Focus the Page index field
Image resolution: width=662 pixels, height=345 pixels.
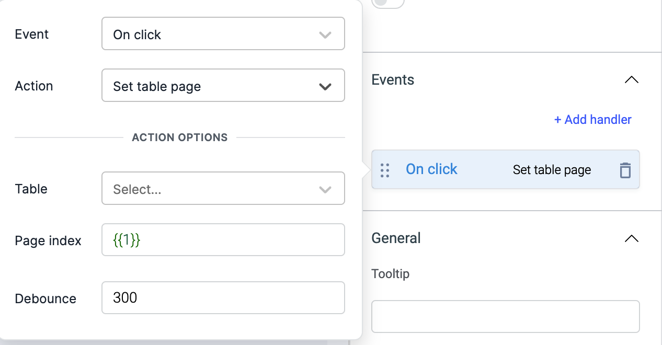tap(223, 240)
